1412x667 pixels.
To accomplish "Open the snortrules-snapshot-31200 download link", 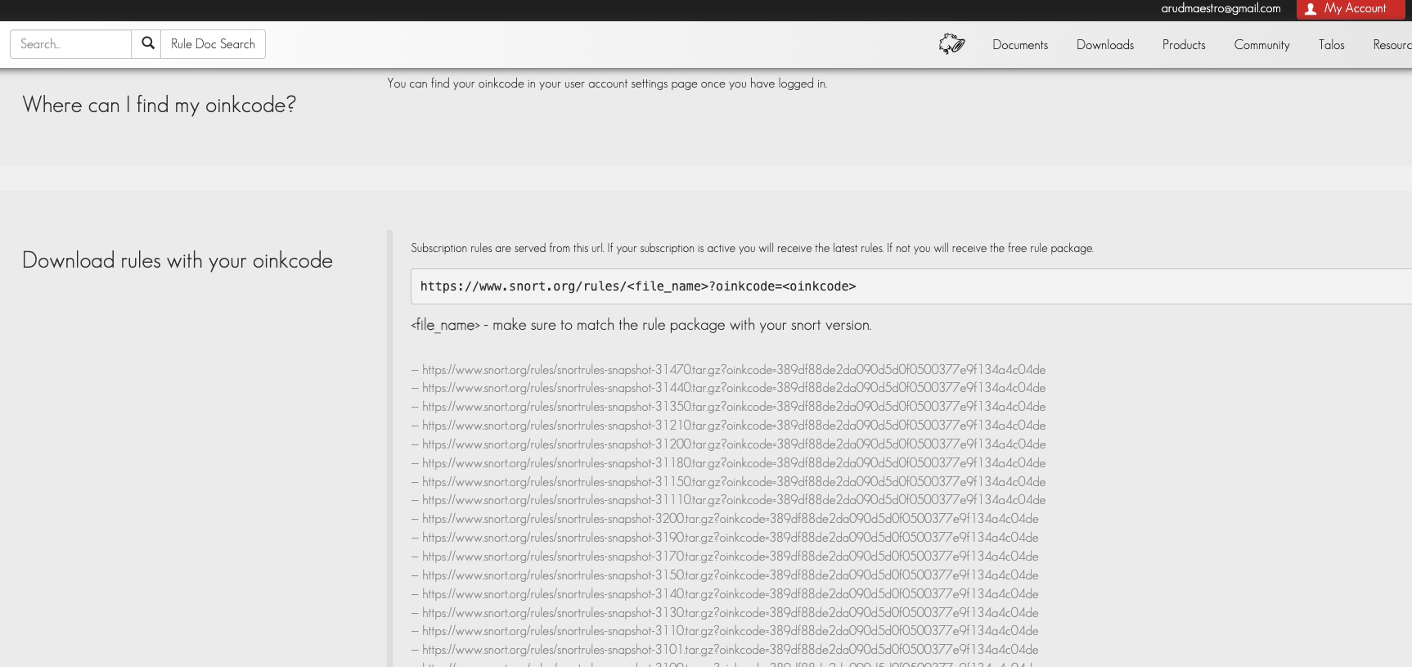I will pos(734,444).
